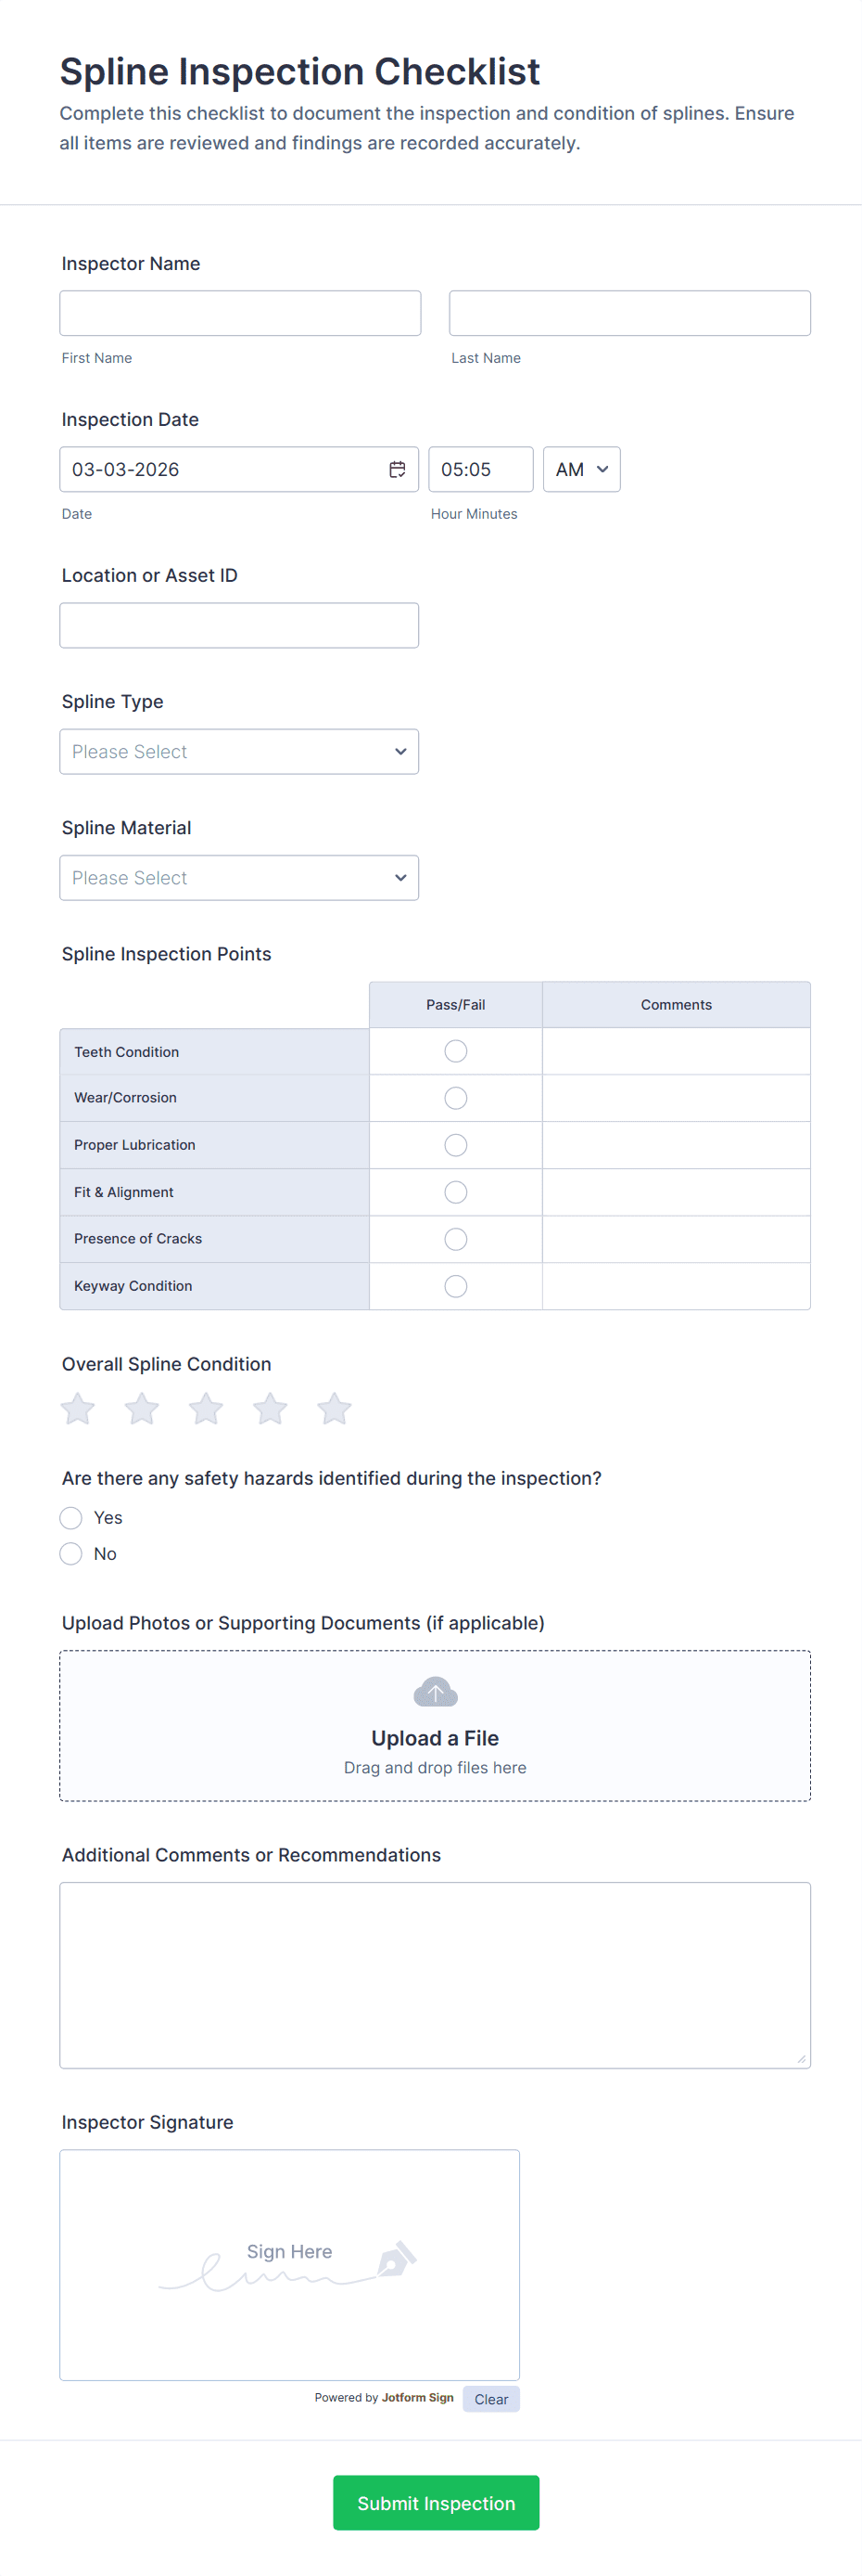Click the cloud upload icon
Screen dimensions: 862x2576
tap(435, 1692)
